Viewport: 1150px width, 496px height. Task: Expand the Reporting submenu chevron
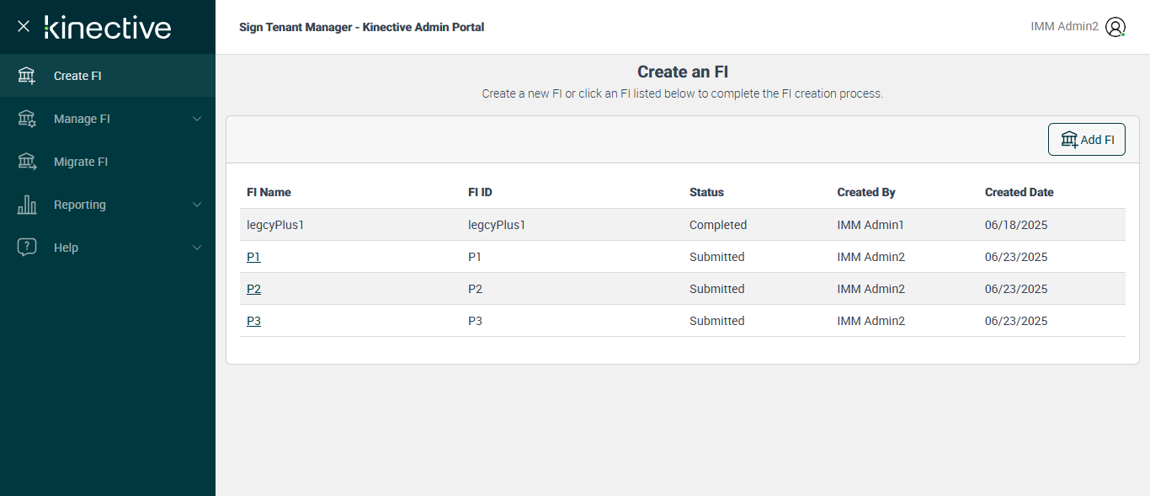click(x=197, y=205)
